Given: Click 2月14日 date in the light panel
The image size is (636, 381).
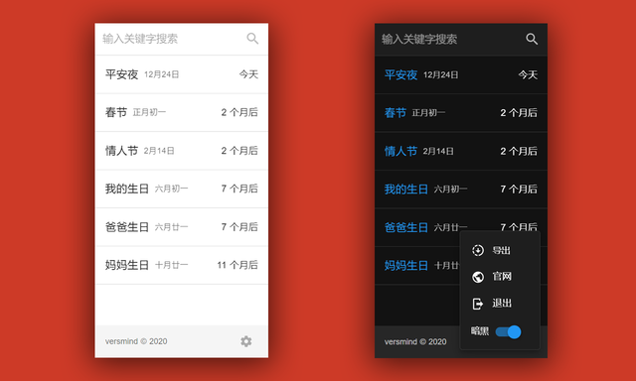Looking at the screenshot, I should [x=159, y=151].
